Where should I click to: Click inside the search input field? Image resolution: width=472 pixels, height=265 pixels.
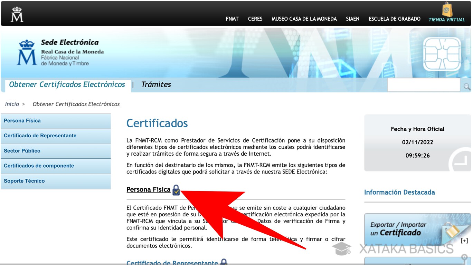(423, 85)
